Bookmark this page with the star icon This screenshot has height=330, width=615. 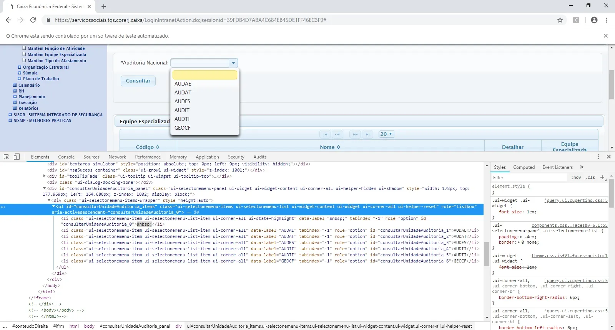(560, 20)
